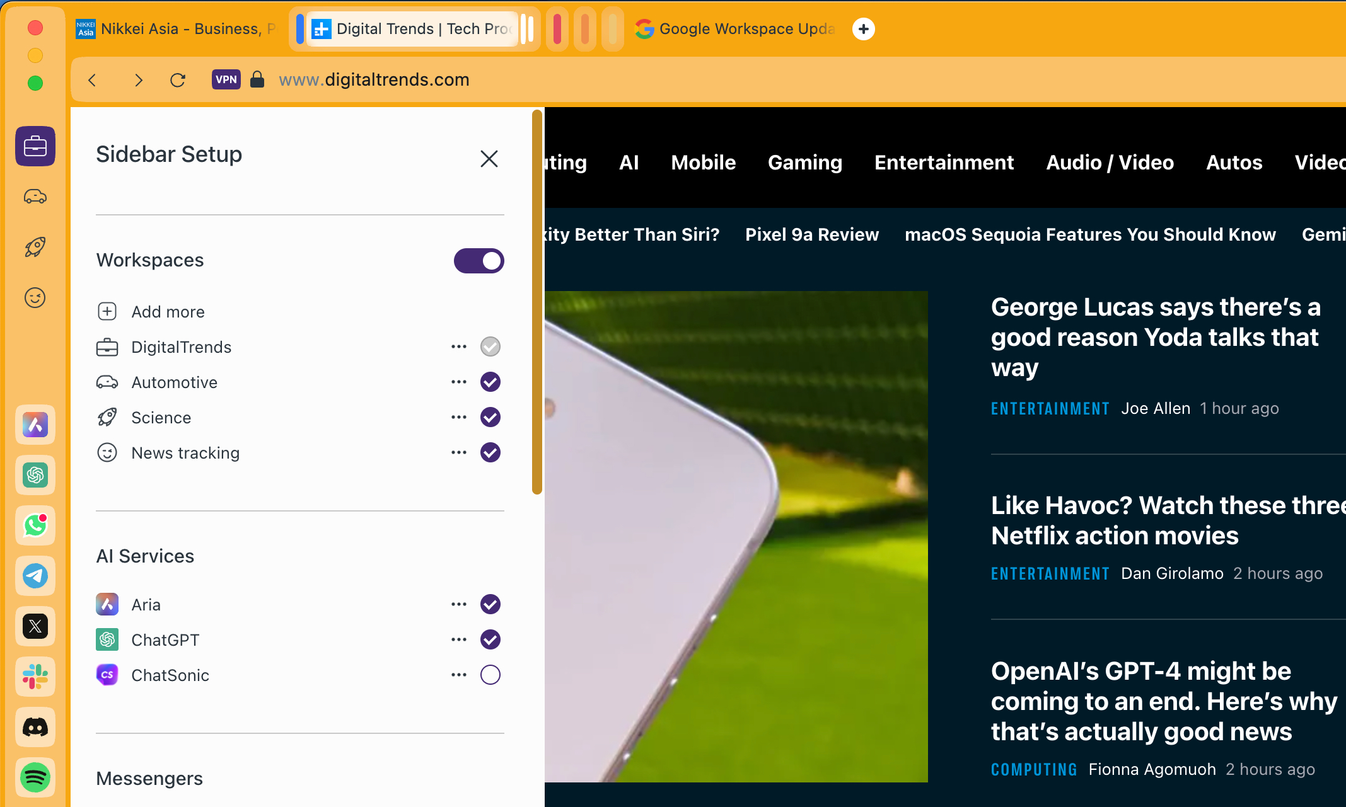Open options menu for Aria
This screenshot has width=1346, height=807.
tap(458, 604)
